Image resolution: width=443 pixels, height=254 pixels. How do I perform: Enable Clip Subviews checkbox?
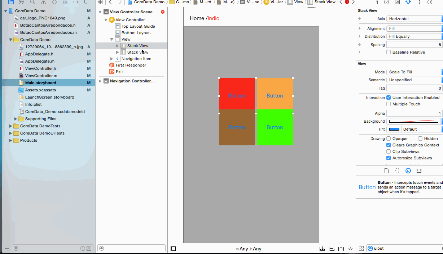click(x=389, y=151)
